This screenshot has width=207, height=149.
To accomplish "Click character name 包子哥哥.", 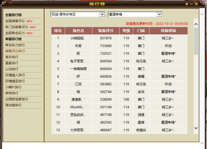I will coord(77,61).
